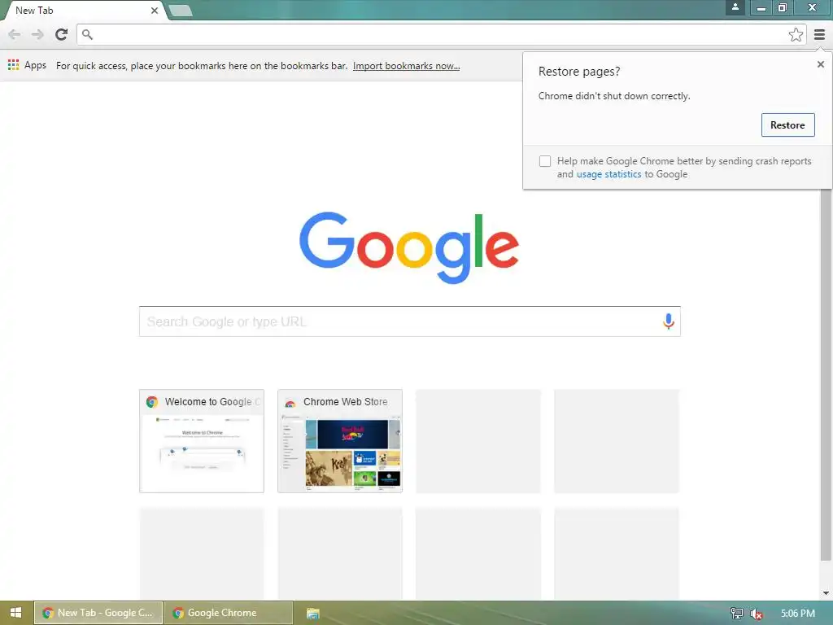The image size is (833, 625).
Task: Click the Restore button
Action: (x=787, y=125)
